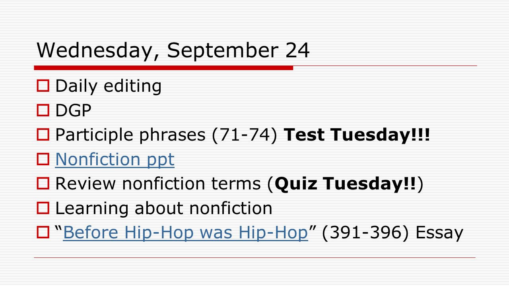This screenshot has width=509, height=286.
Task: Click the Wednesday, September 24 title
Action: (x=173, y=51)
